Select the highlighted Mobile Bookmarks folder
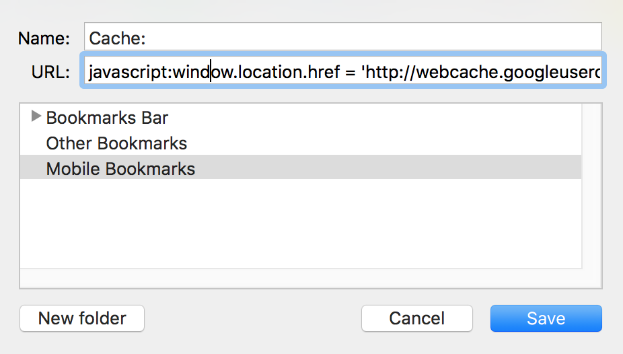This screenshot has width=623, height=354. [301, 168]
